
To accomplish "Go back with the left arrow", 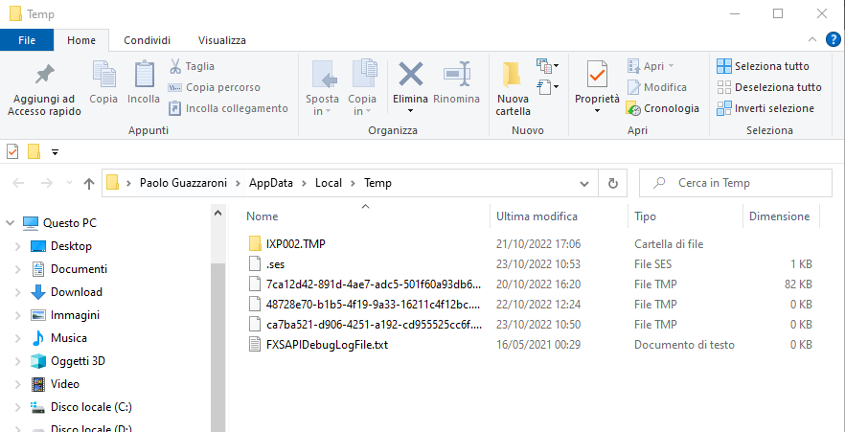I will click(x=18, y=183).
